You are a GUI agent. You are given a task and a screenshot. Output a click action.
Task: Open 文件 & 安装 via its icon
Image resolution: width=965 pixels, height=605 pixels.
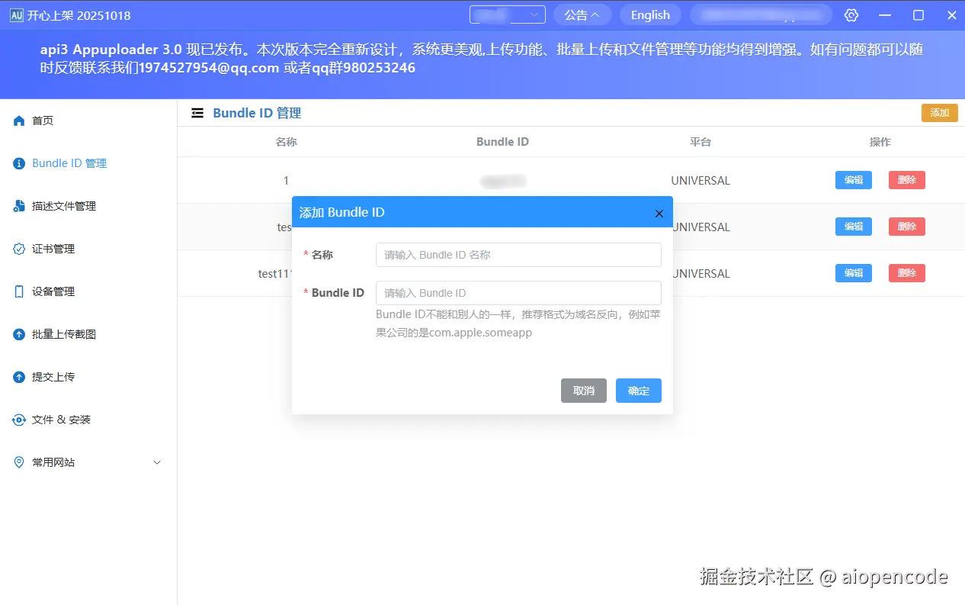coord(18,419)
